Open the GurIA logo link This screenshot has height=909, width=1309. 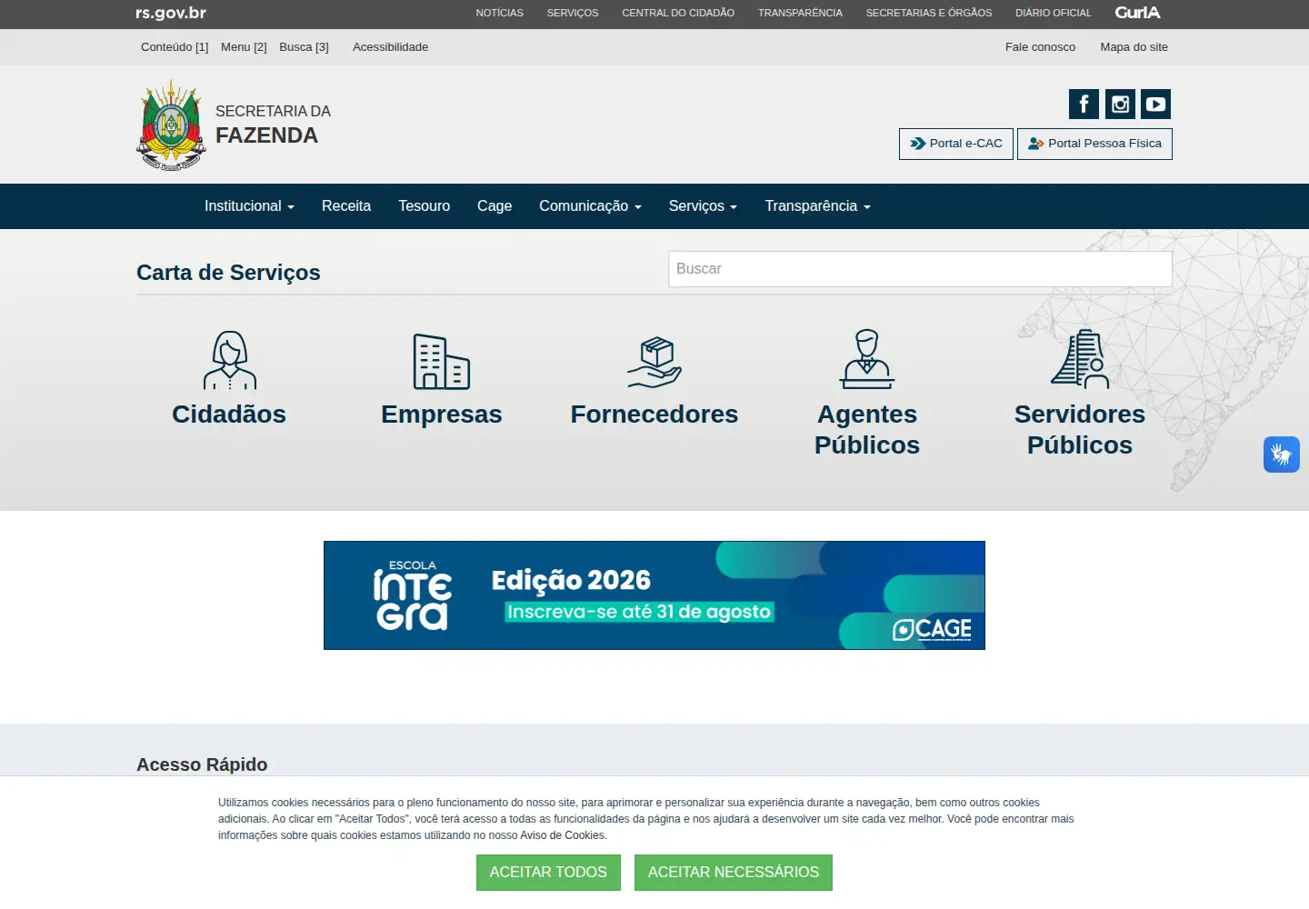pos(1137,13)
